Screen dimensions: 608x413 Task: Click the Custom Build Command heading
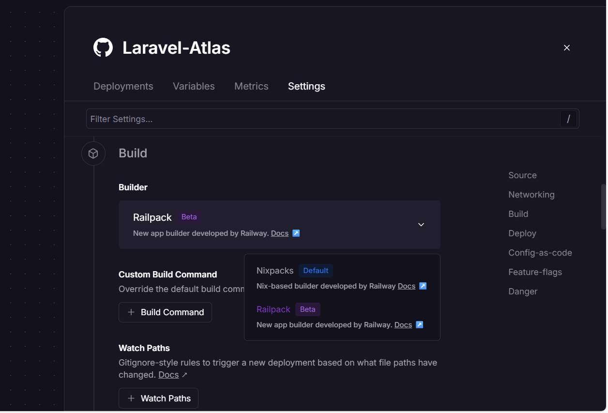(167, 275)
